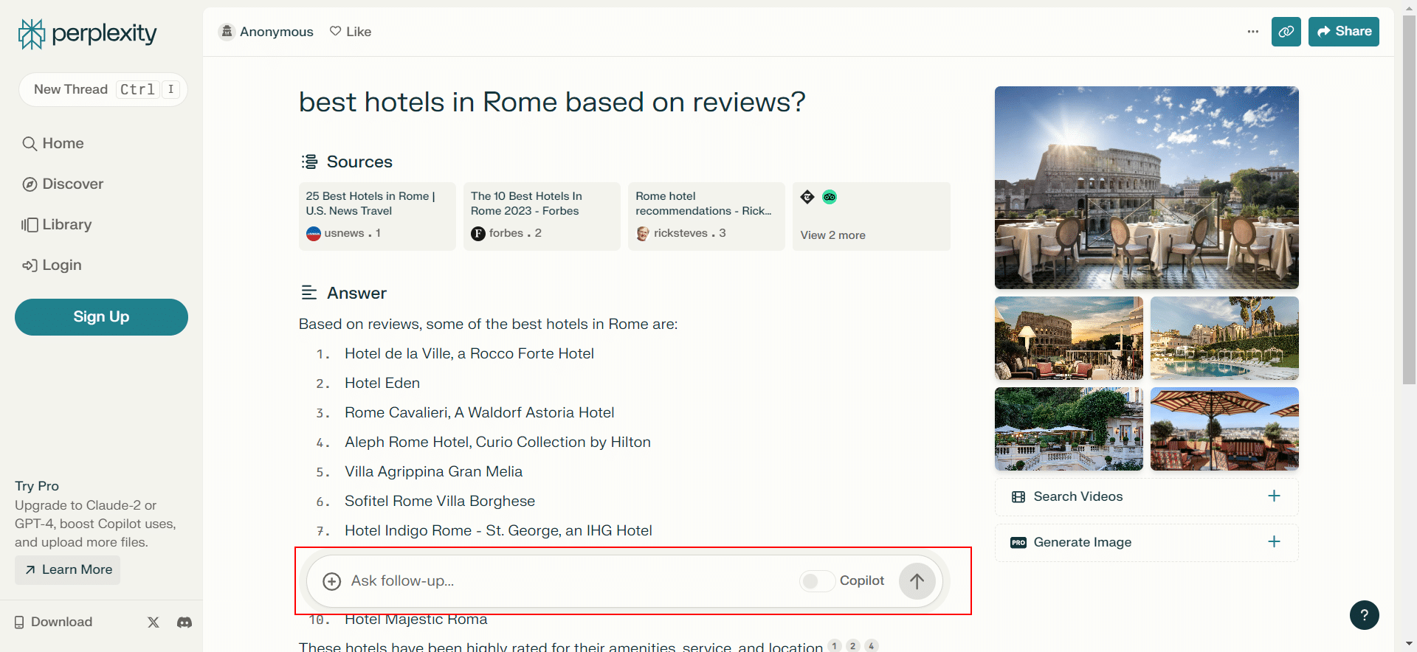Click Login in the sidebar
Viewport: 1417px width, 652px height.
(52, 266)
